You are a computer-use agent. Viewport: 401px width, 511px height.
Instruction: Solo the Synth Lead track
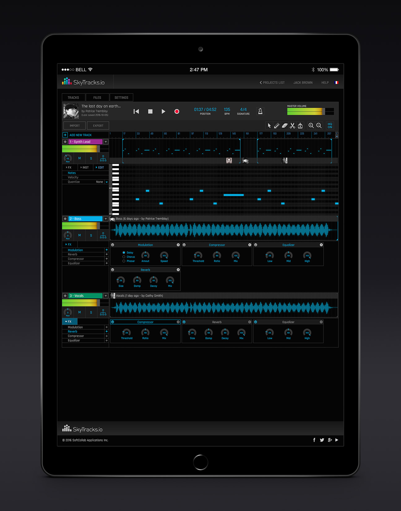tap(91, 159)
